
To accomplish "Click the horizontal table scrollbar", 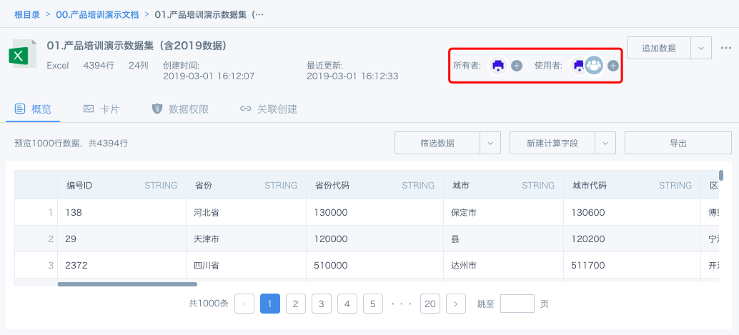I will [116, 284].
